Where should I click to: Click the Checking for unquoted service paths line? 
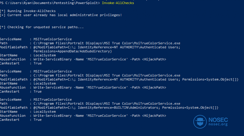[x=42, y=27]
